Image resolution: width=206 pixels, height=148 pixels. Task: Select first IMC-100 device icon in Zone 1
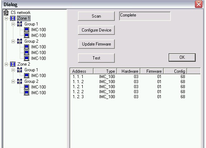coord(27,30)
